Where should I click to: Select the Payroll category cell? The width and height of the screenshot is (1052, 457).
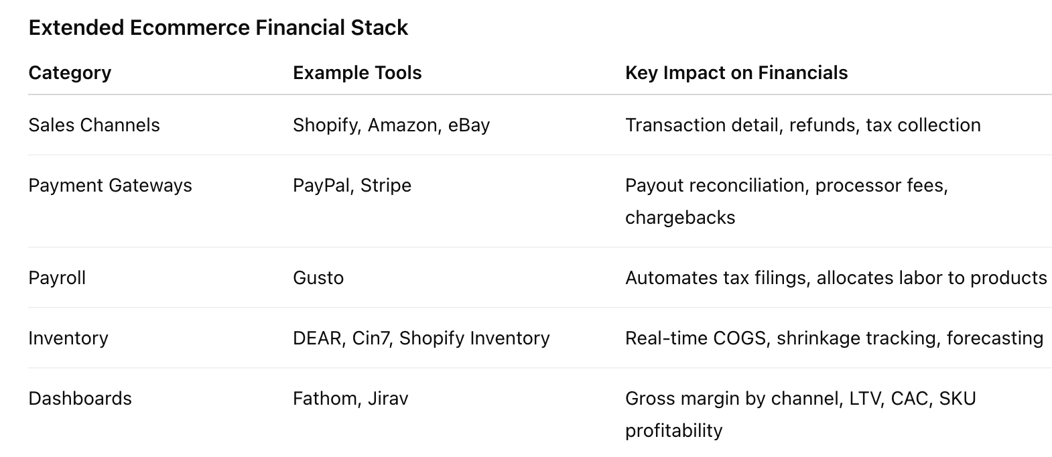(x=57, y=278)
